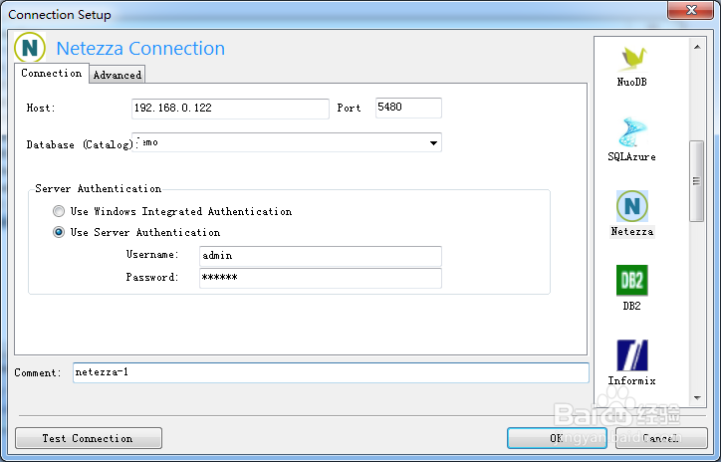
Task: Click the Cancel button
Action: (660, 438)
